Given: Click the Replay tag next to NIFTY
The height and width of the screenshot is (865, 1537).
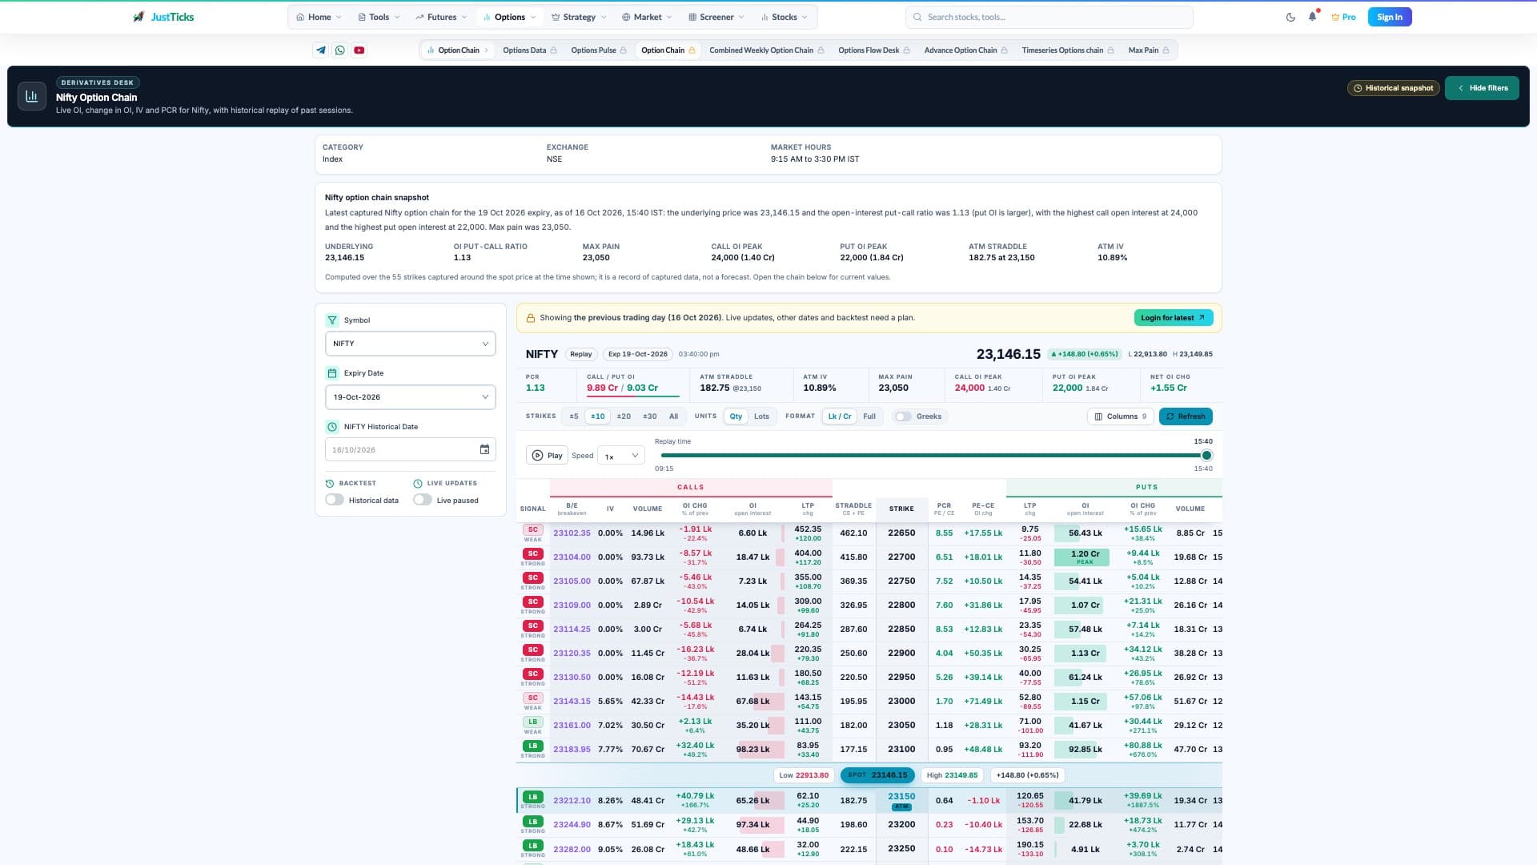Looking at the screenshot, I should (581, 354).
